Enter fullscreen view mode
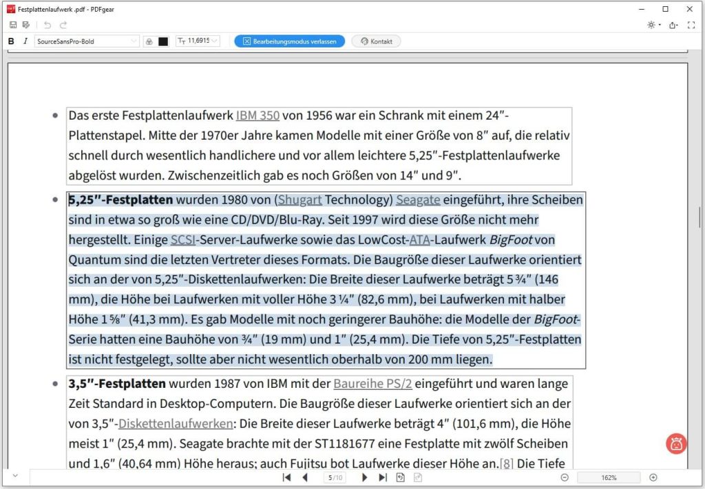 point(691,24)
